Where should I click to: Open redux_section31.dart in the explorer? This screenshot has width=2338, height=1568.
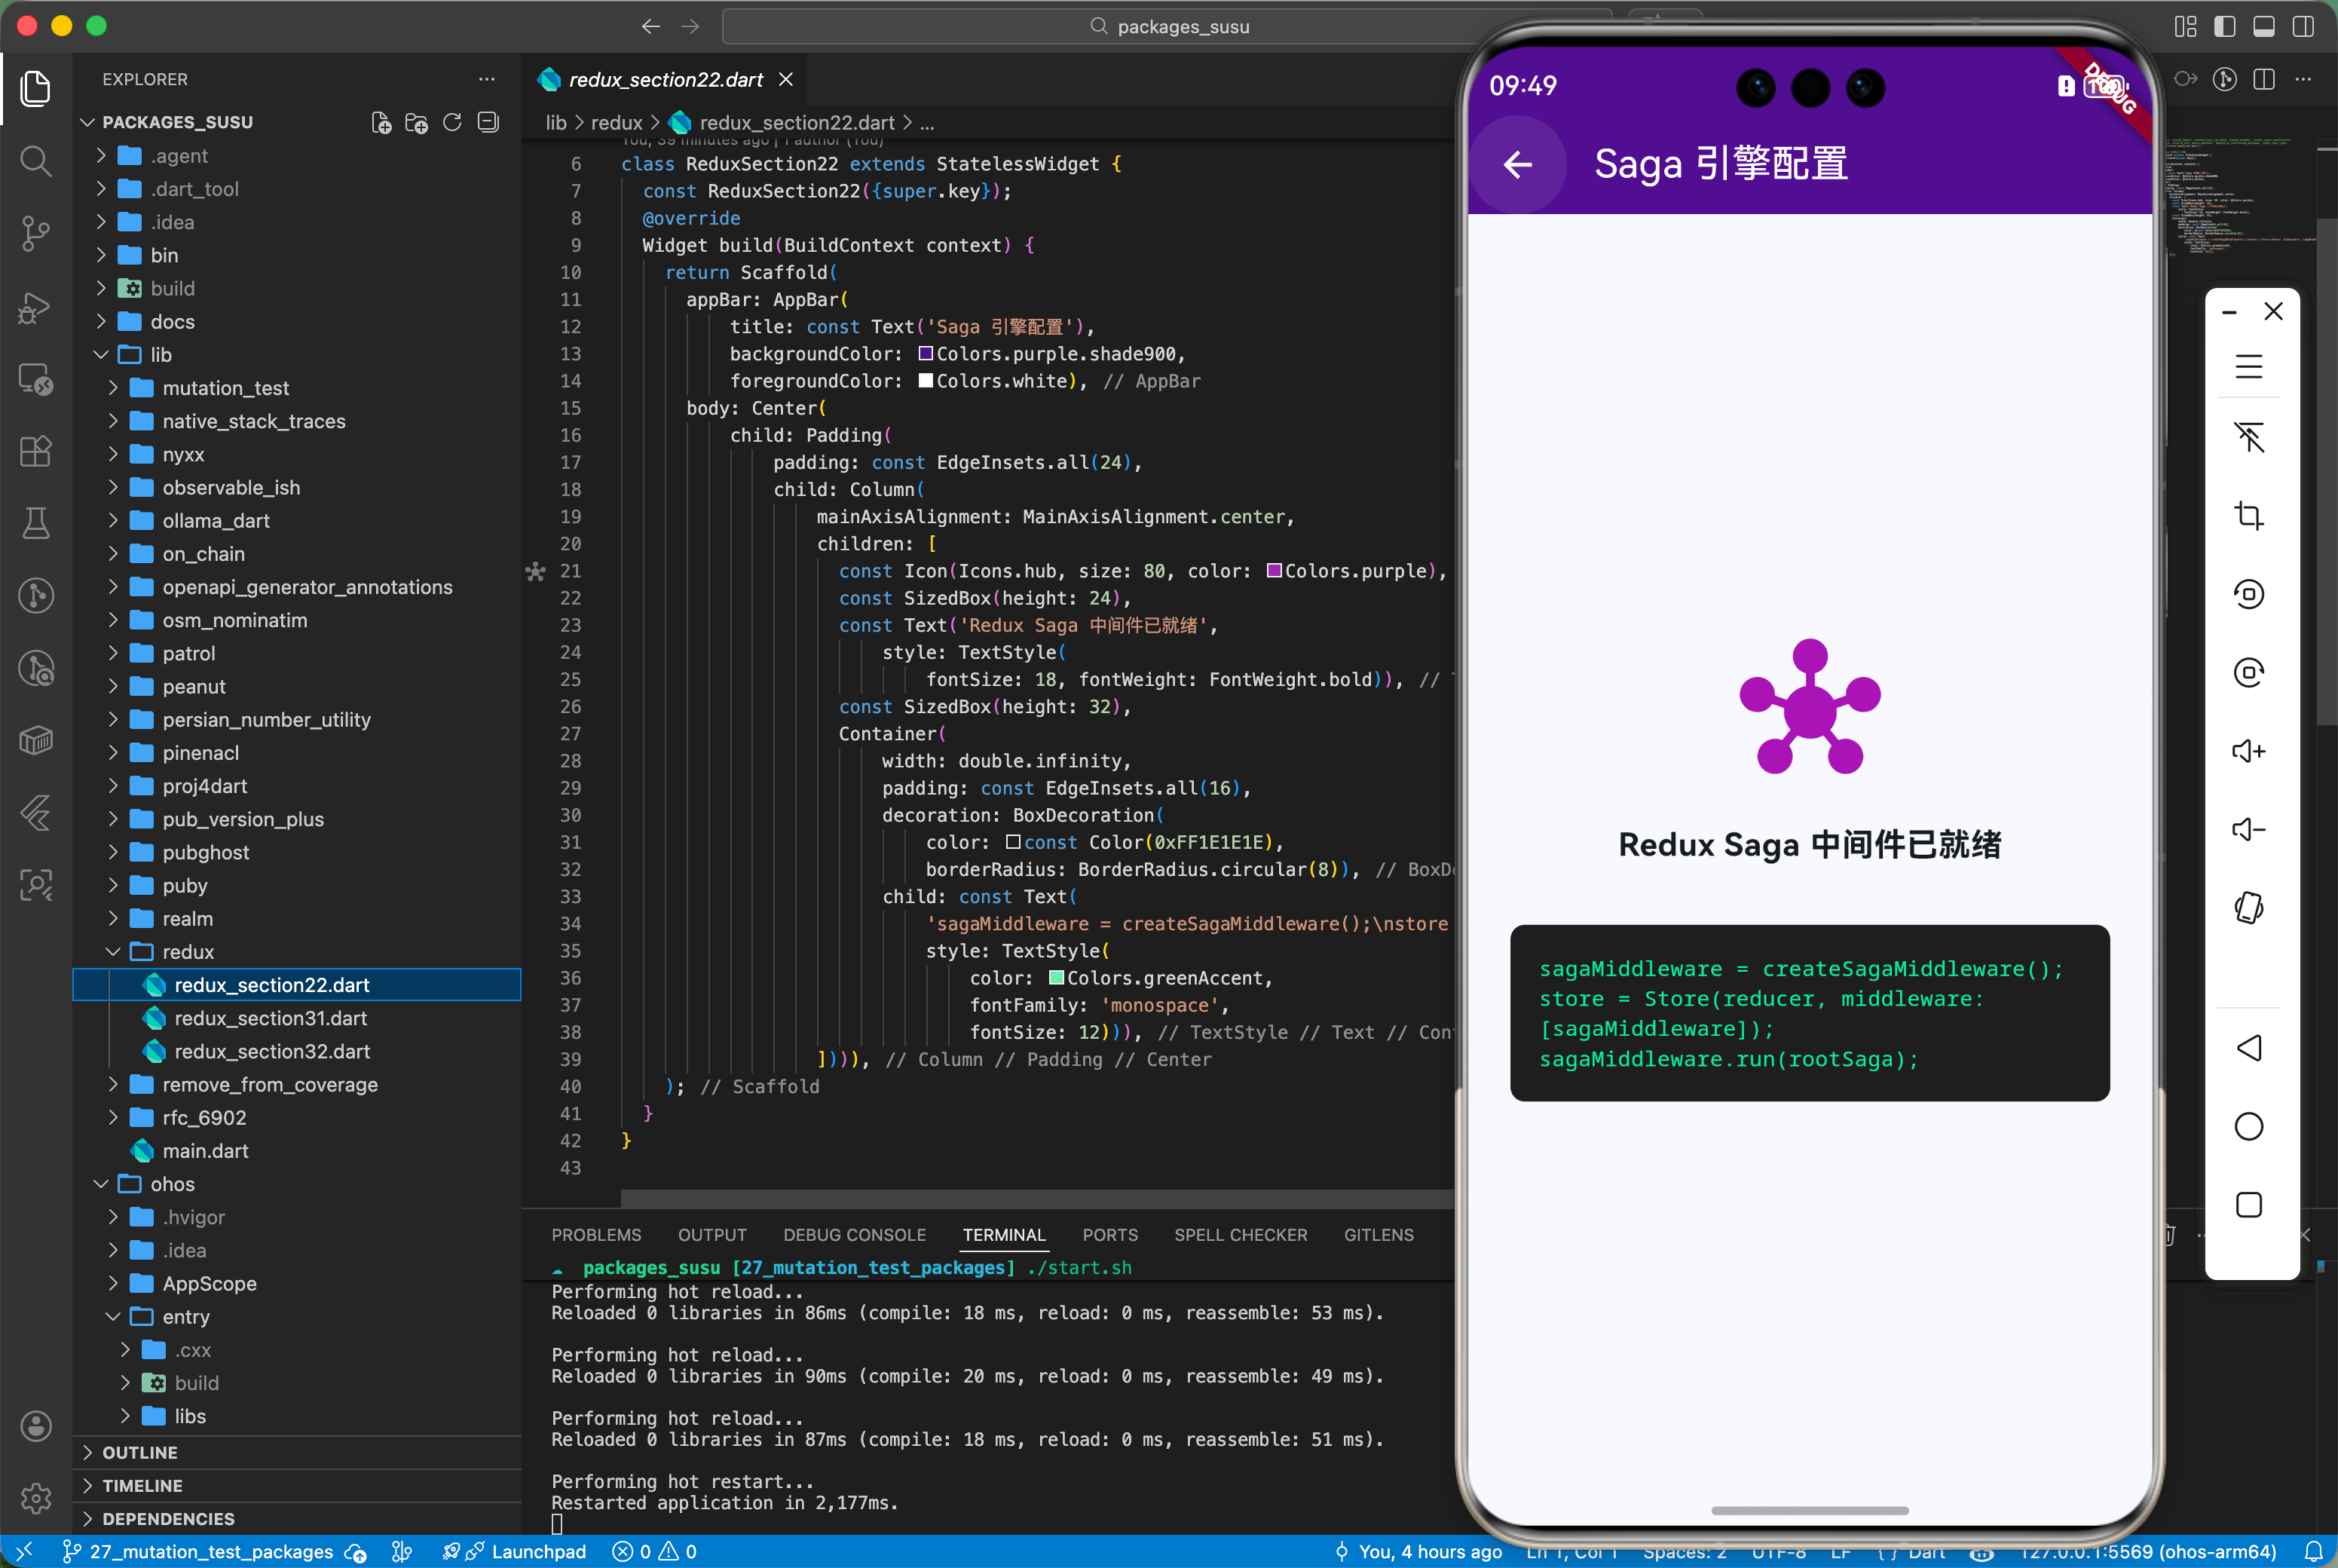pyautogui.click(x=270, y=1018)
